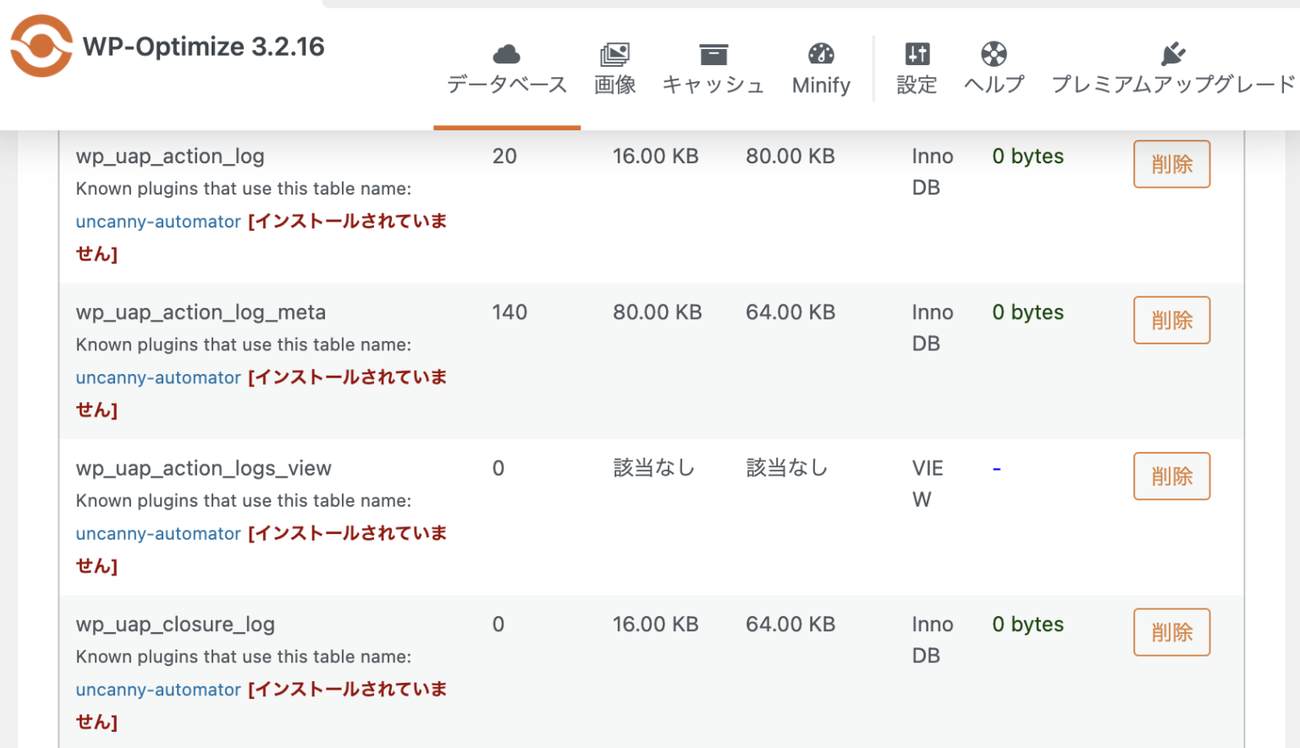Delete the wp_uap_action_logs_view table
Image resolution: width=1300 pixels, height=748 pixels.
tap(1171, 476)
